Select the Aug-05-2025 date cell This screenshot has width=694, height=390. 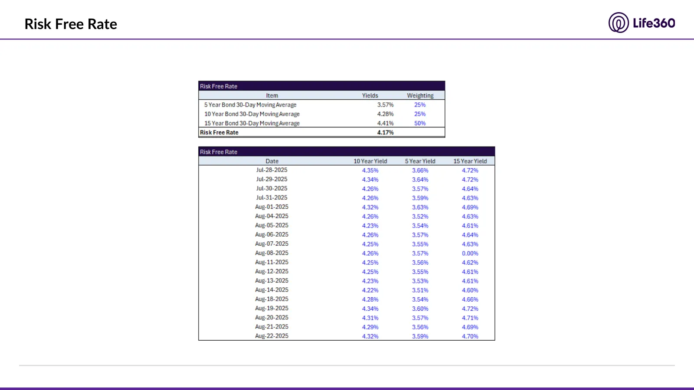[x=272, y=225]
